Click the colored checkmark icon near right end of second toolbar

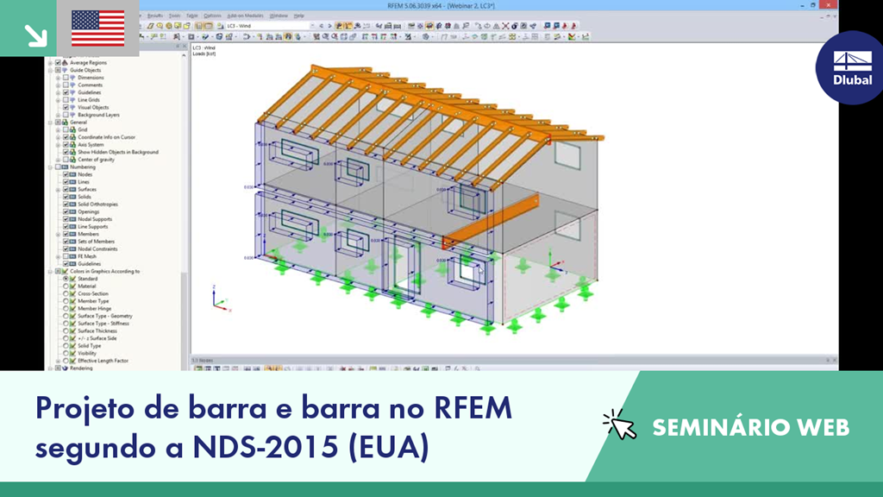(x=573, y=36)
